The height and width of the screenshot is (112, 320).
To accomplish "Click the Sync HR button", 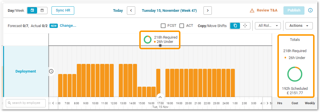I will click(63, 10).
